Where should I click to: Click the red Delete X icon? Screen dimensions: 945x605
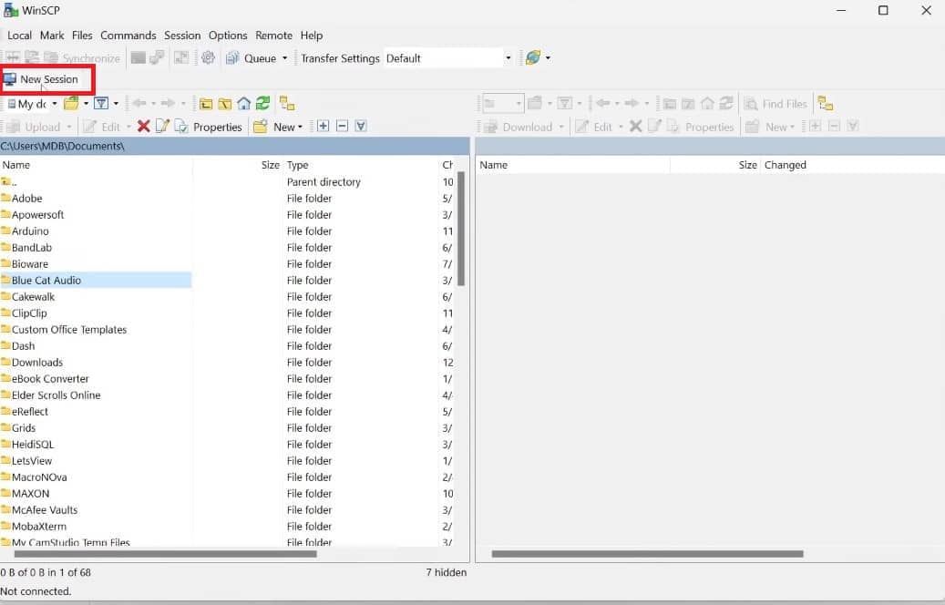[143, 127]
